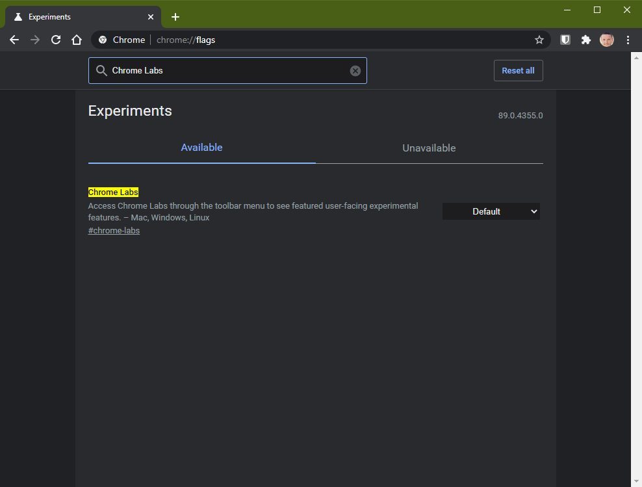This screenshot has width=642, height=487.
Task: Bookmark this page with the star
Action: [x=539, y=40]
